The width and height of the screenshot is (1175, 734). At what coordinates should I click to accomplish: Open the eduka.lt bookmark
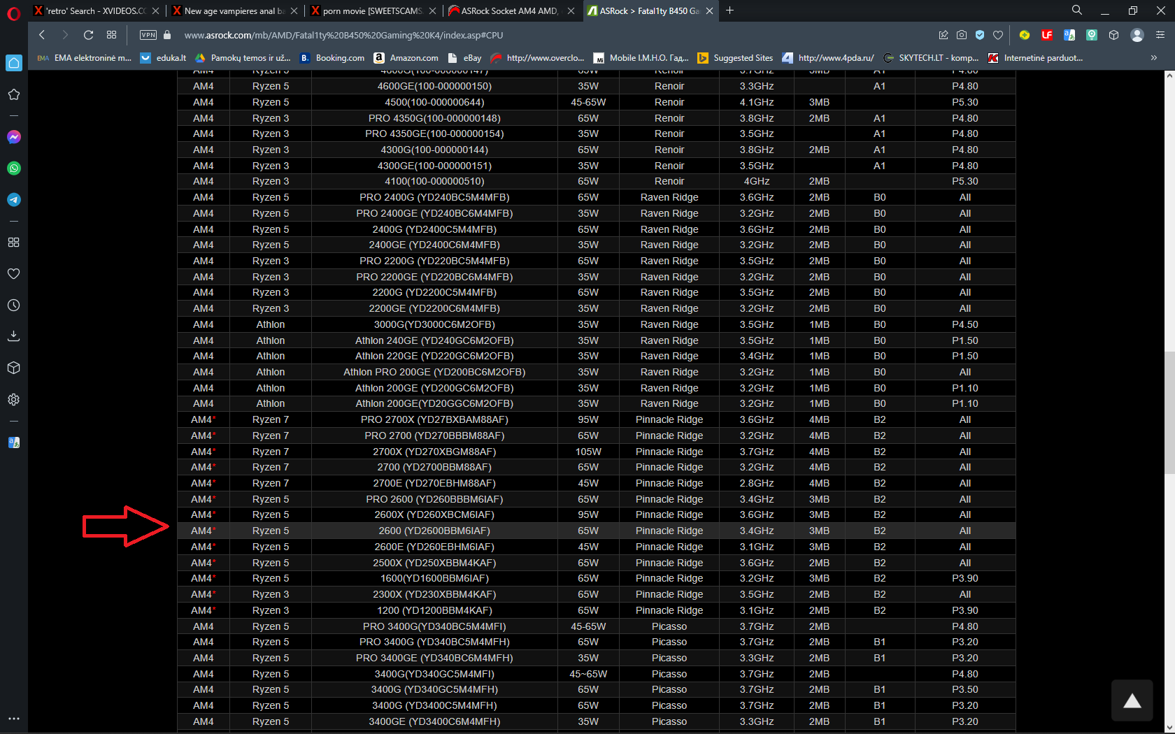point(164,58)
